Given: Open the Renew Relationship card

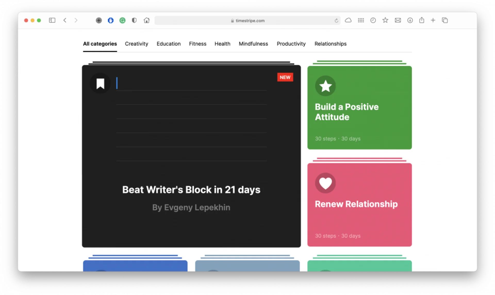Looking at the screenshot, I should click(359, 205).
